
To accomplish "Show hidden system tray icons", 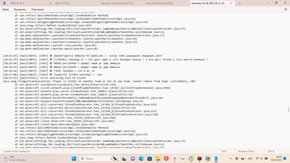I will [x=231, y=159].
